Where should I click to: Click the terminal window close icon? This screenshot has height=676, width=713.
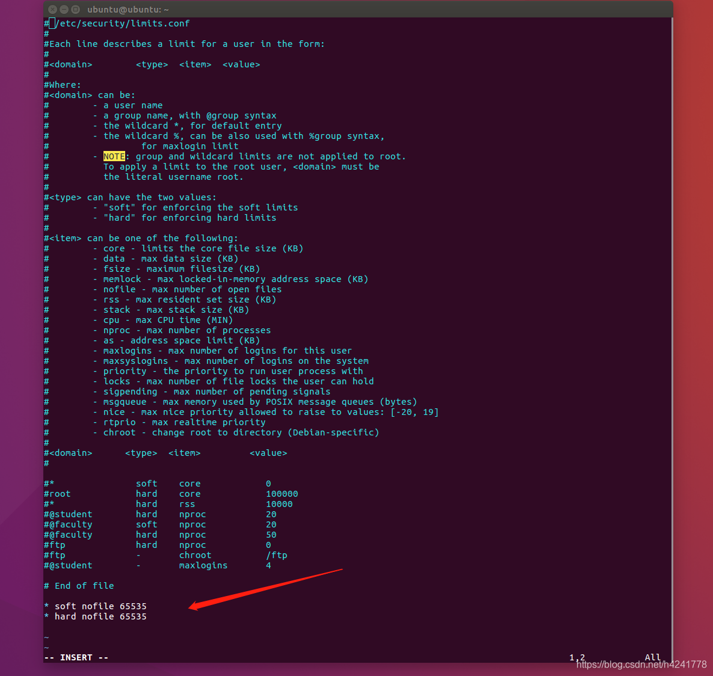pyautogui.click(x=53, y=9)
